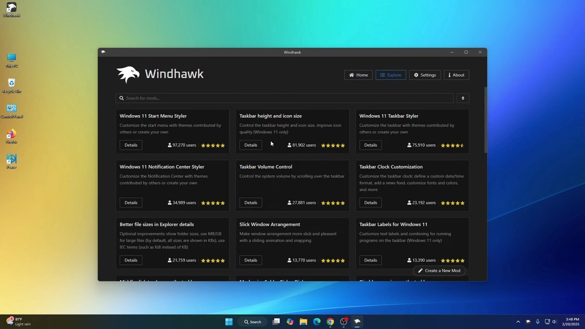Screen dimensions: 585x329
Task: Open Details for Windows 11 Start Menu Styler
Action: [131, 145]
